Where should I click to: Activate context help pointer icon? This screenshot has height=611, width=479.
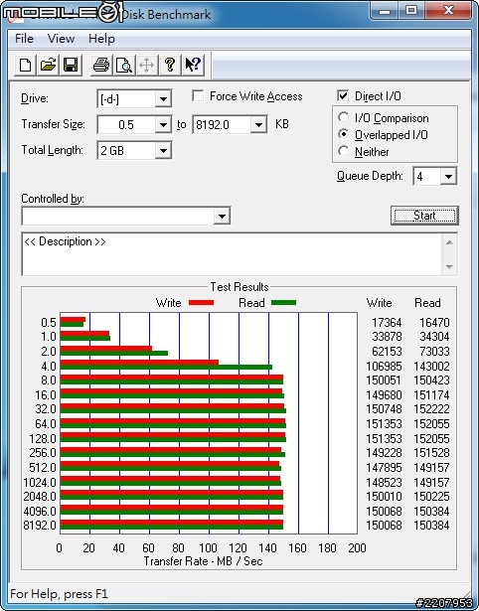193,65
